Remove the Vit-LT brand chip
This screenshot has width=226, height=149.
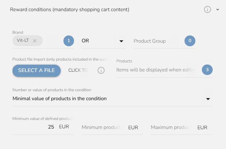[x=35, y=40]
